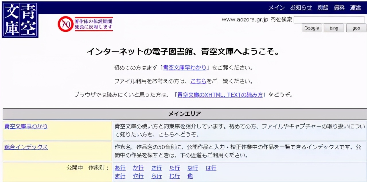Search using the Google button
Image resolution: width=367 pixels, height=182 pixels.
[312, 28]
